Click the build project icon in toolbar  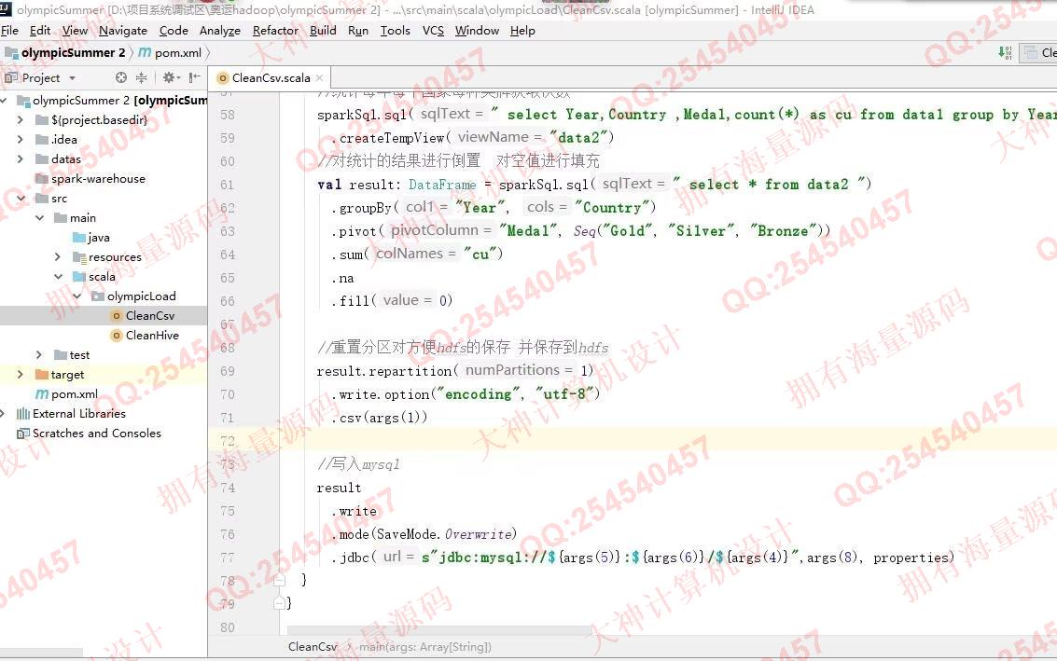[1005, 52]
